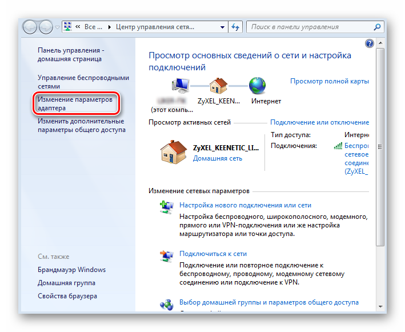Click "Просмотр полной карты" link
The image size is (405, 332).
pos(330,81)
